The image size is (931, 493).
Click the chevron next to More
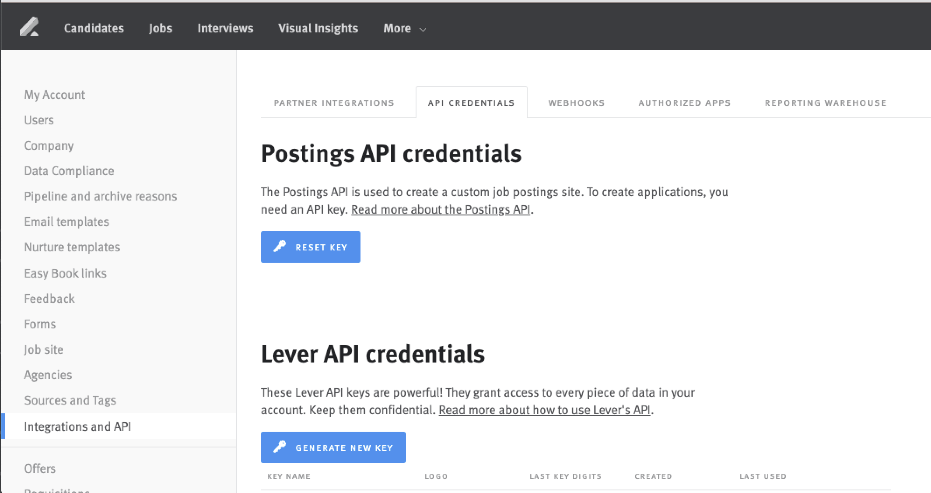(x=422, y=30)
